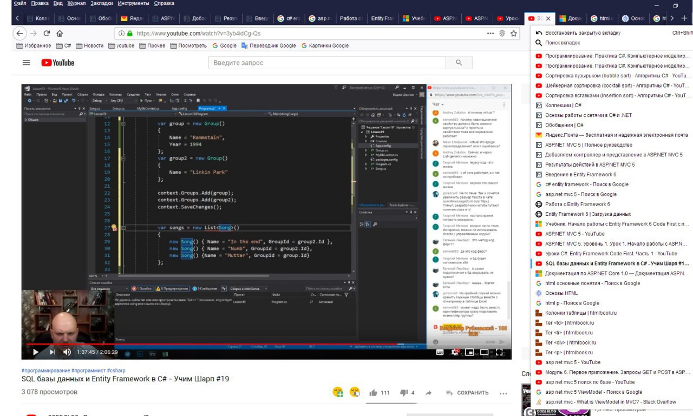Screen dimensions: 693x416
Task: Open Закладки menu
Action: point(101,3)
